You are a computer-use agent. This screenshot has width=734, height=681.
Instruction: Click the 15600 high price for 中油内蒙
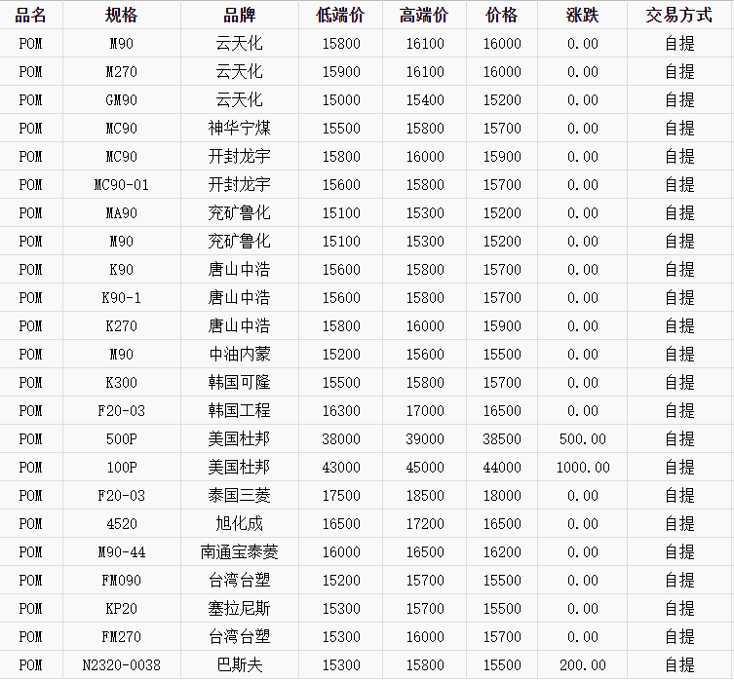point(425,354)
